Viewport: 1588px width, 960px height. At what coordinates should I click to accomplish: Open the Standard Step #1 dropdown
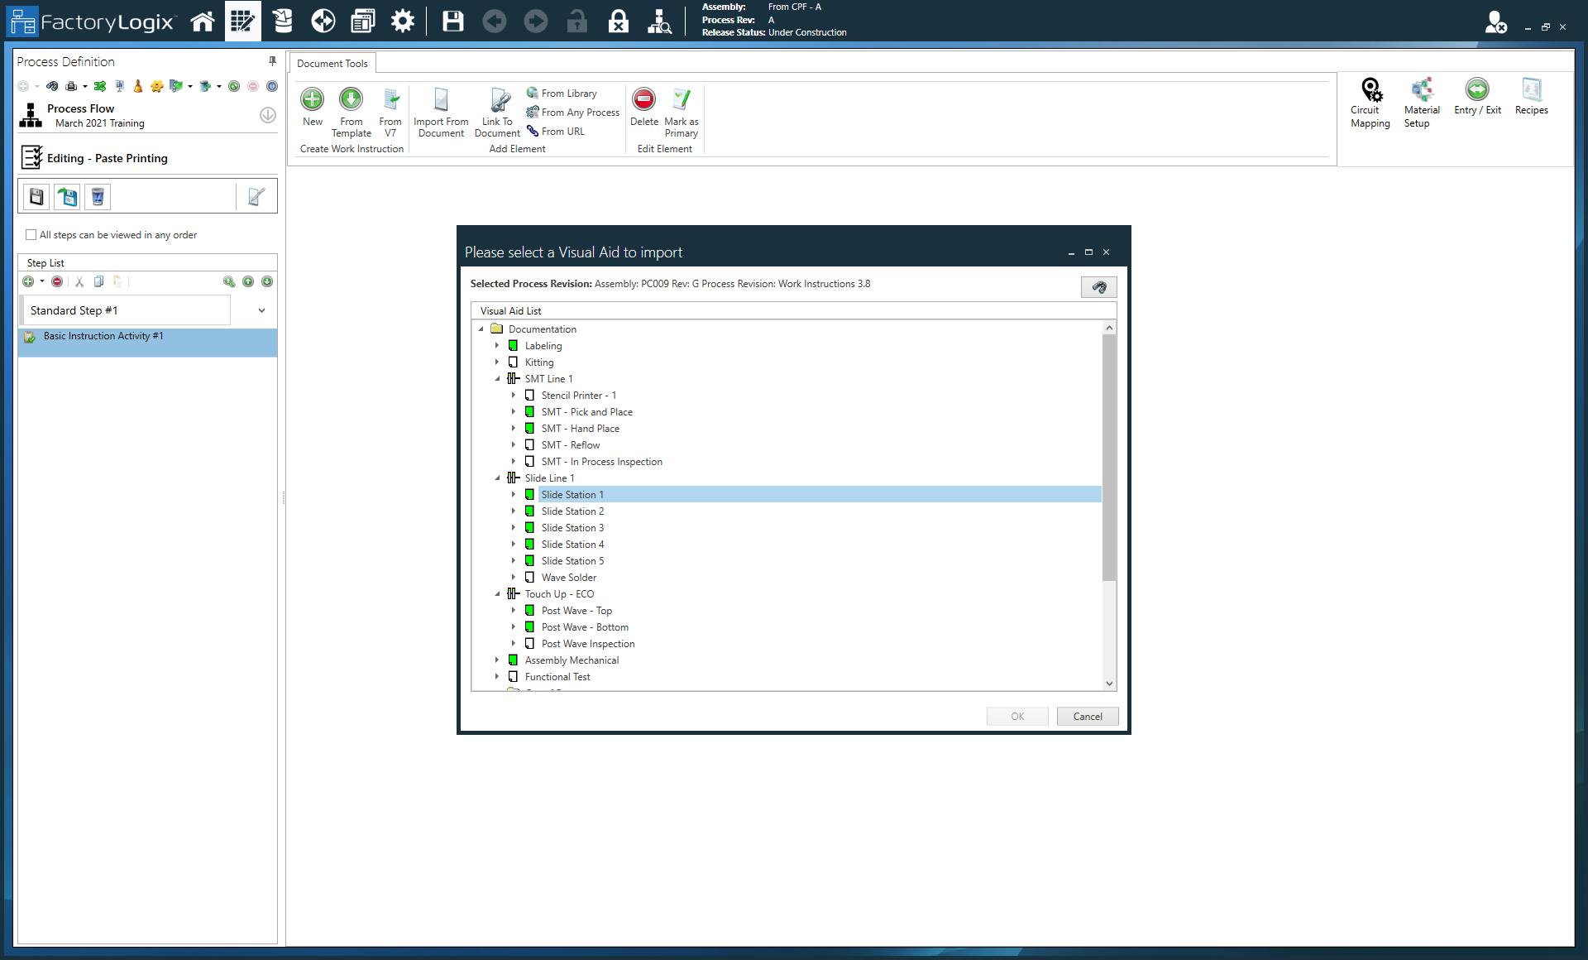coord(261,310)
